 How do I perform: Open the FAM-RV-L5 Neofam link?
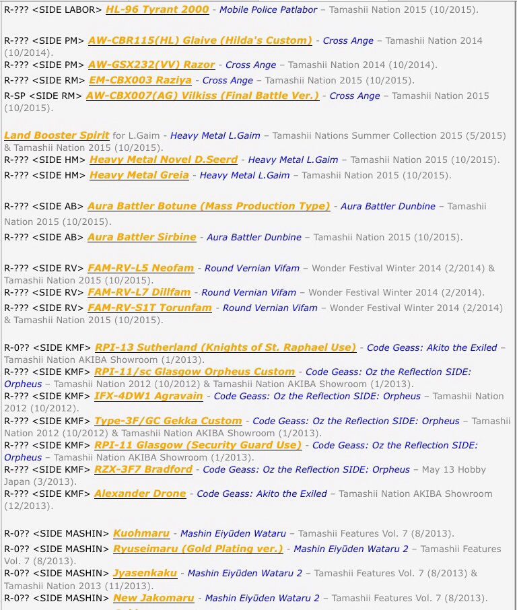(x=141, y=268)
